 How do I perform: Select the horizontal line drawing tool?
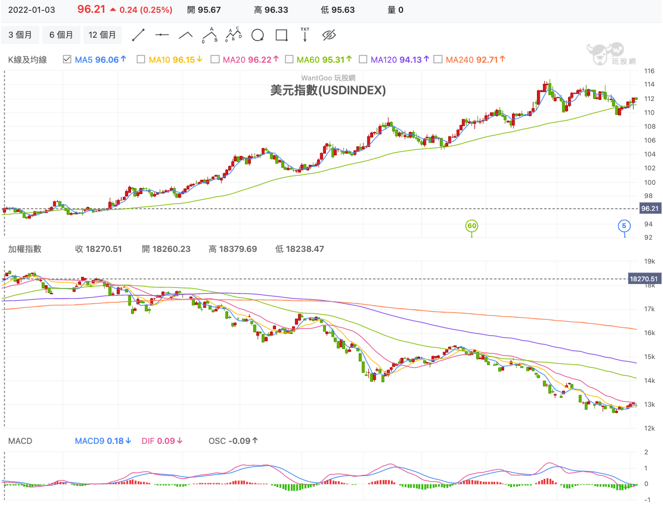click(x=162, y=35)
